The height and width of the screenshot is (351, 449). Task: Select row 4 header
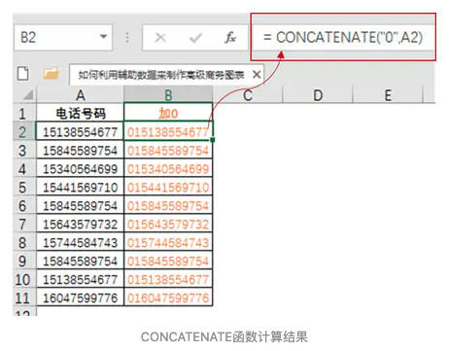[x=24, y=168]
